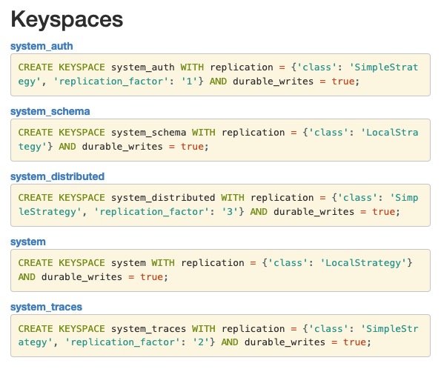The height and width of the screenshot is (369, 441).
Task: Go to the system_traces keyspace link
Action: [x=46, y=307]
